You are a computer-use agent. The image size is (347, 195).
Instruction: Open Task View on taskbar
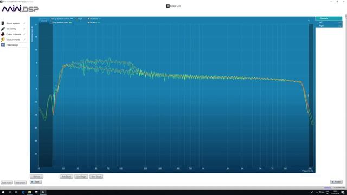click(x=16, y=192)
